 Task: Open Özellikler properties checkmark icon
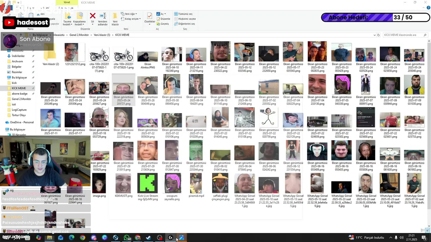[x=150, y=16]
